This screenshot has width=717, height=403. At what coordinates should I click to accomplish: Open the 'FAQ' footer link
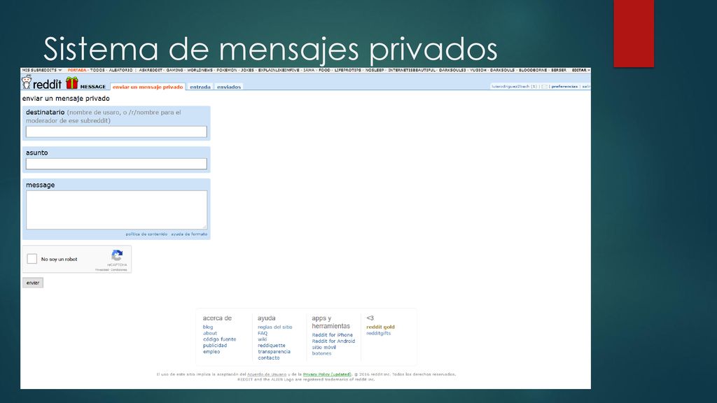click(x=263, y=333)
